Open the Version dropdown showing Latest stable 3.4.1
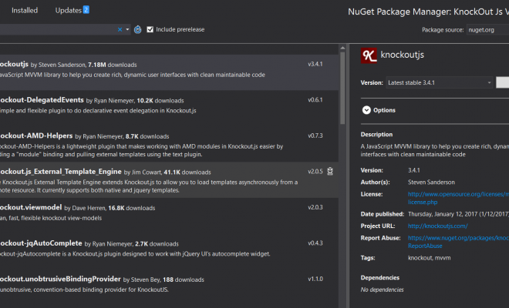Image resolution: width=509 pixels, height=308 pixels. tap(440, 82)
